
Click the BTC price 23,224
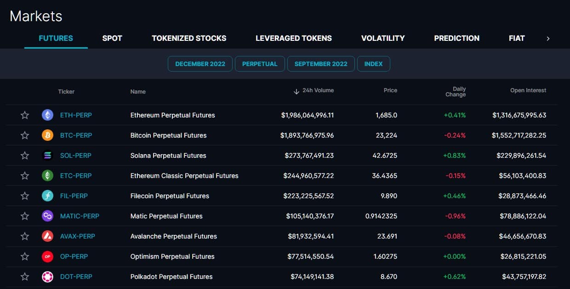(x=386, y=135)
